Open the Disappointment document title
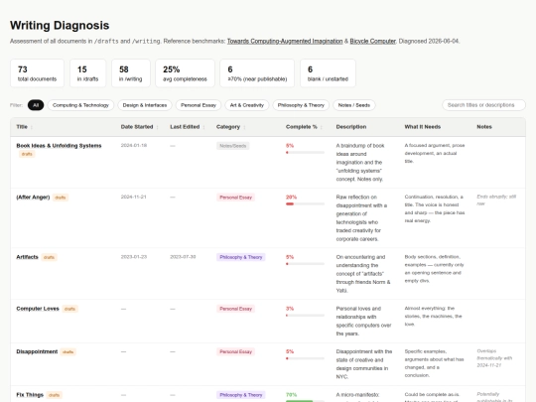The image size is (536, 402). coord(37,351)
